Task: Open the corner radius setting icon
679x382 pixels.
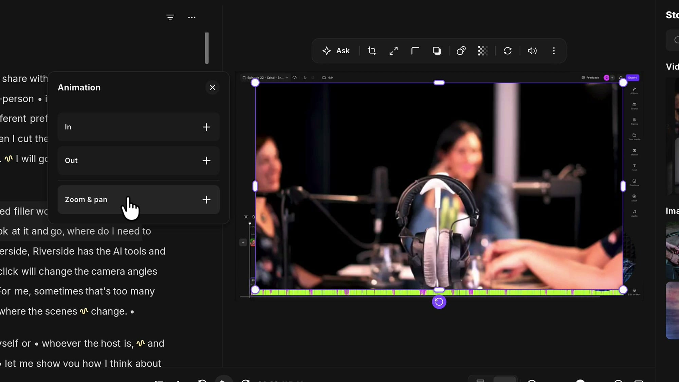Action: (x=415, y=51)
